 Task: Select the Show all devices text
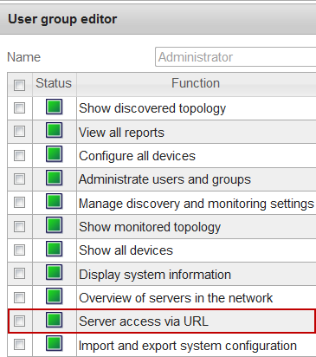[x=126, y=250]
